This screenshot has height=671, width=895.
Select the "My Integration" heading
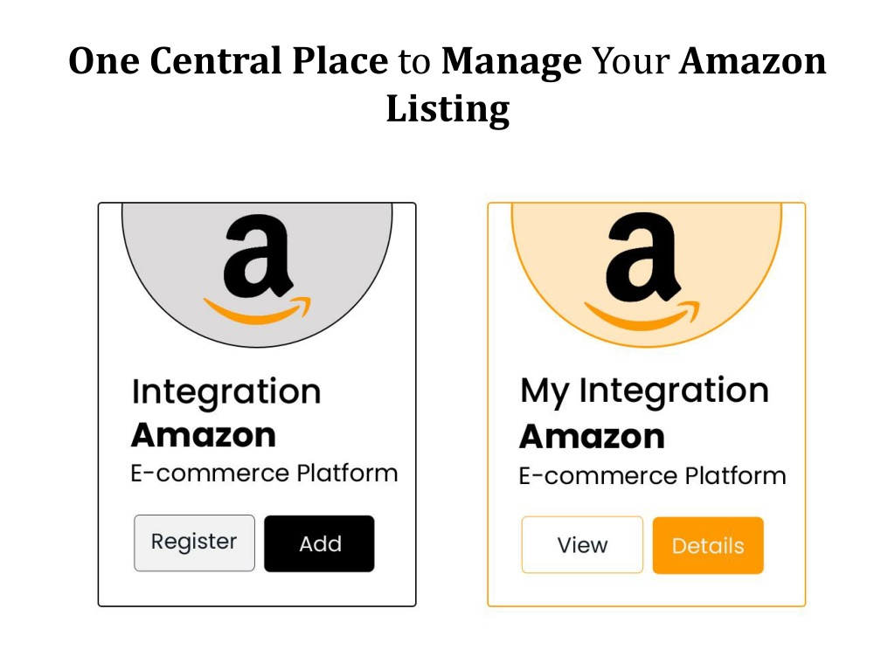(x=644, y=391)
